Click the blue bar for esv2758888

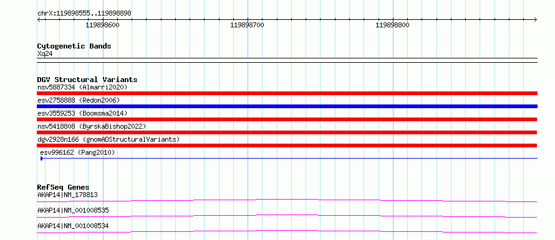click(287, 106)
